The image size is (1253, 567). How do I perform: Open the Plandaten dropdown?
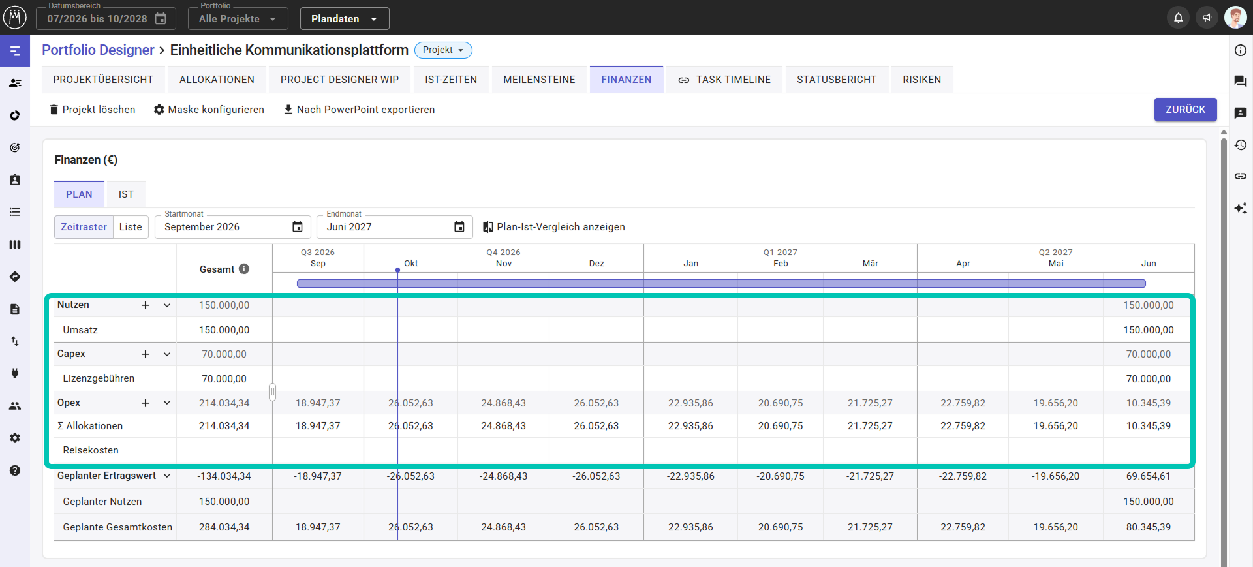click(x=345, y=19)
